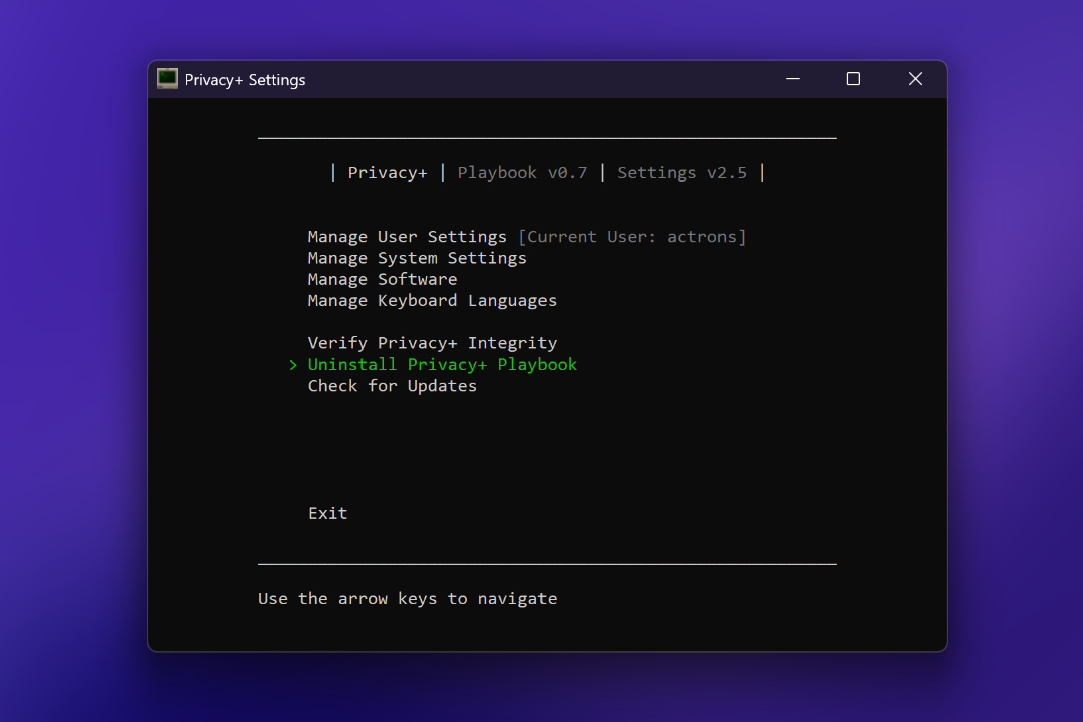Minimize the Privacy+ Settings window
The image size is (1083, 722).
pos(793,79)
